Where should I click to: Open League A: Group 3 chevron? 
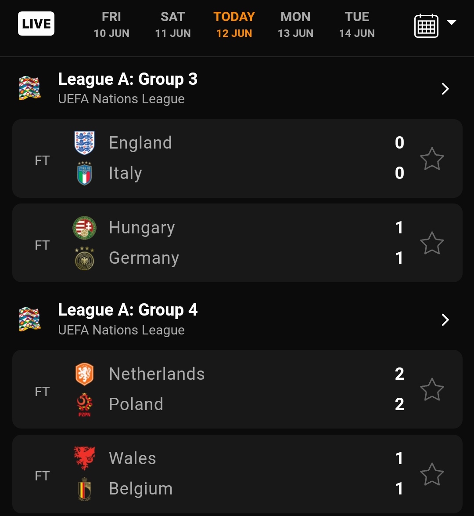[445, 89]
